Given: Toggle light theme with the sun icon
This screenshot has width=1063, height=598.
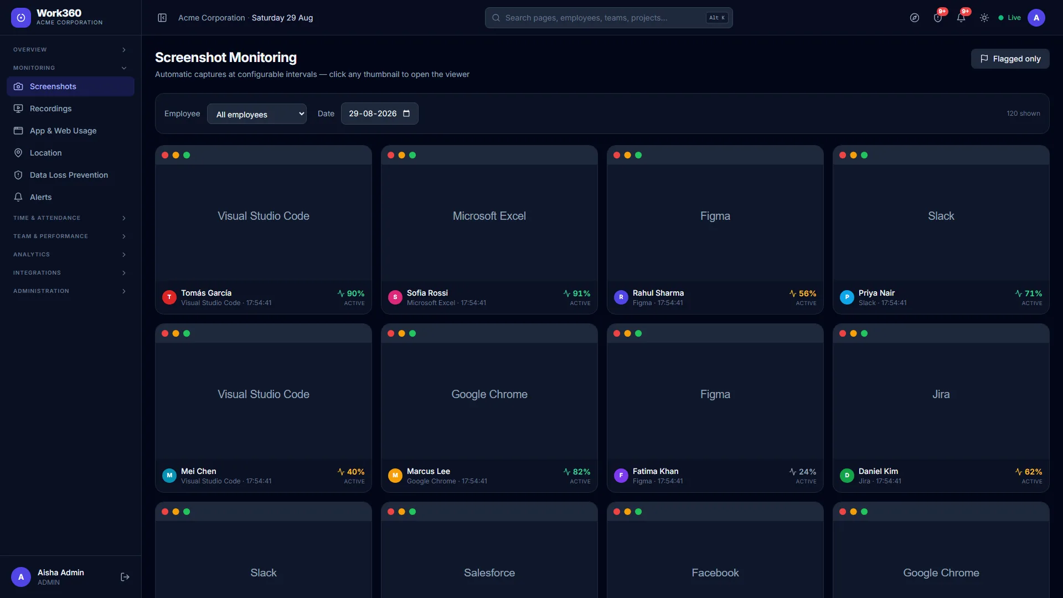Looking at the screenshot, I should coord(984,18).
